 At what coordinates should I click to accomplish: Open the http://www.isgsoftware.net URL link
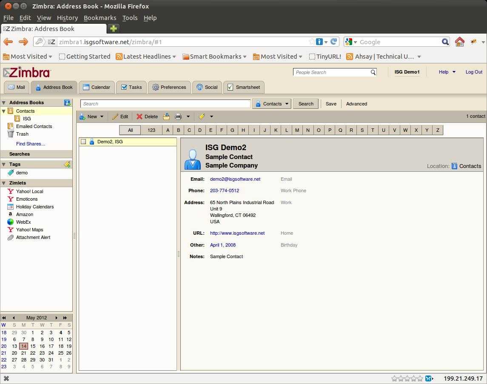[x=237, y=233]
